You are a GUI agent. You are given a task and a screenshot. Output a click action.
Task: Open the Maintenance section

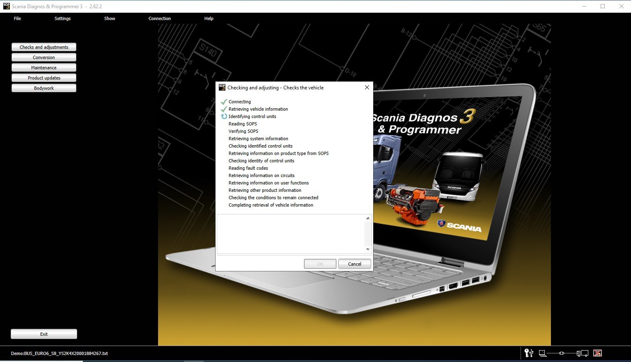tap(44, 68)
